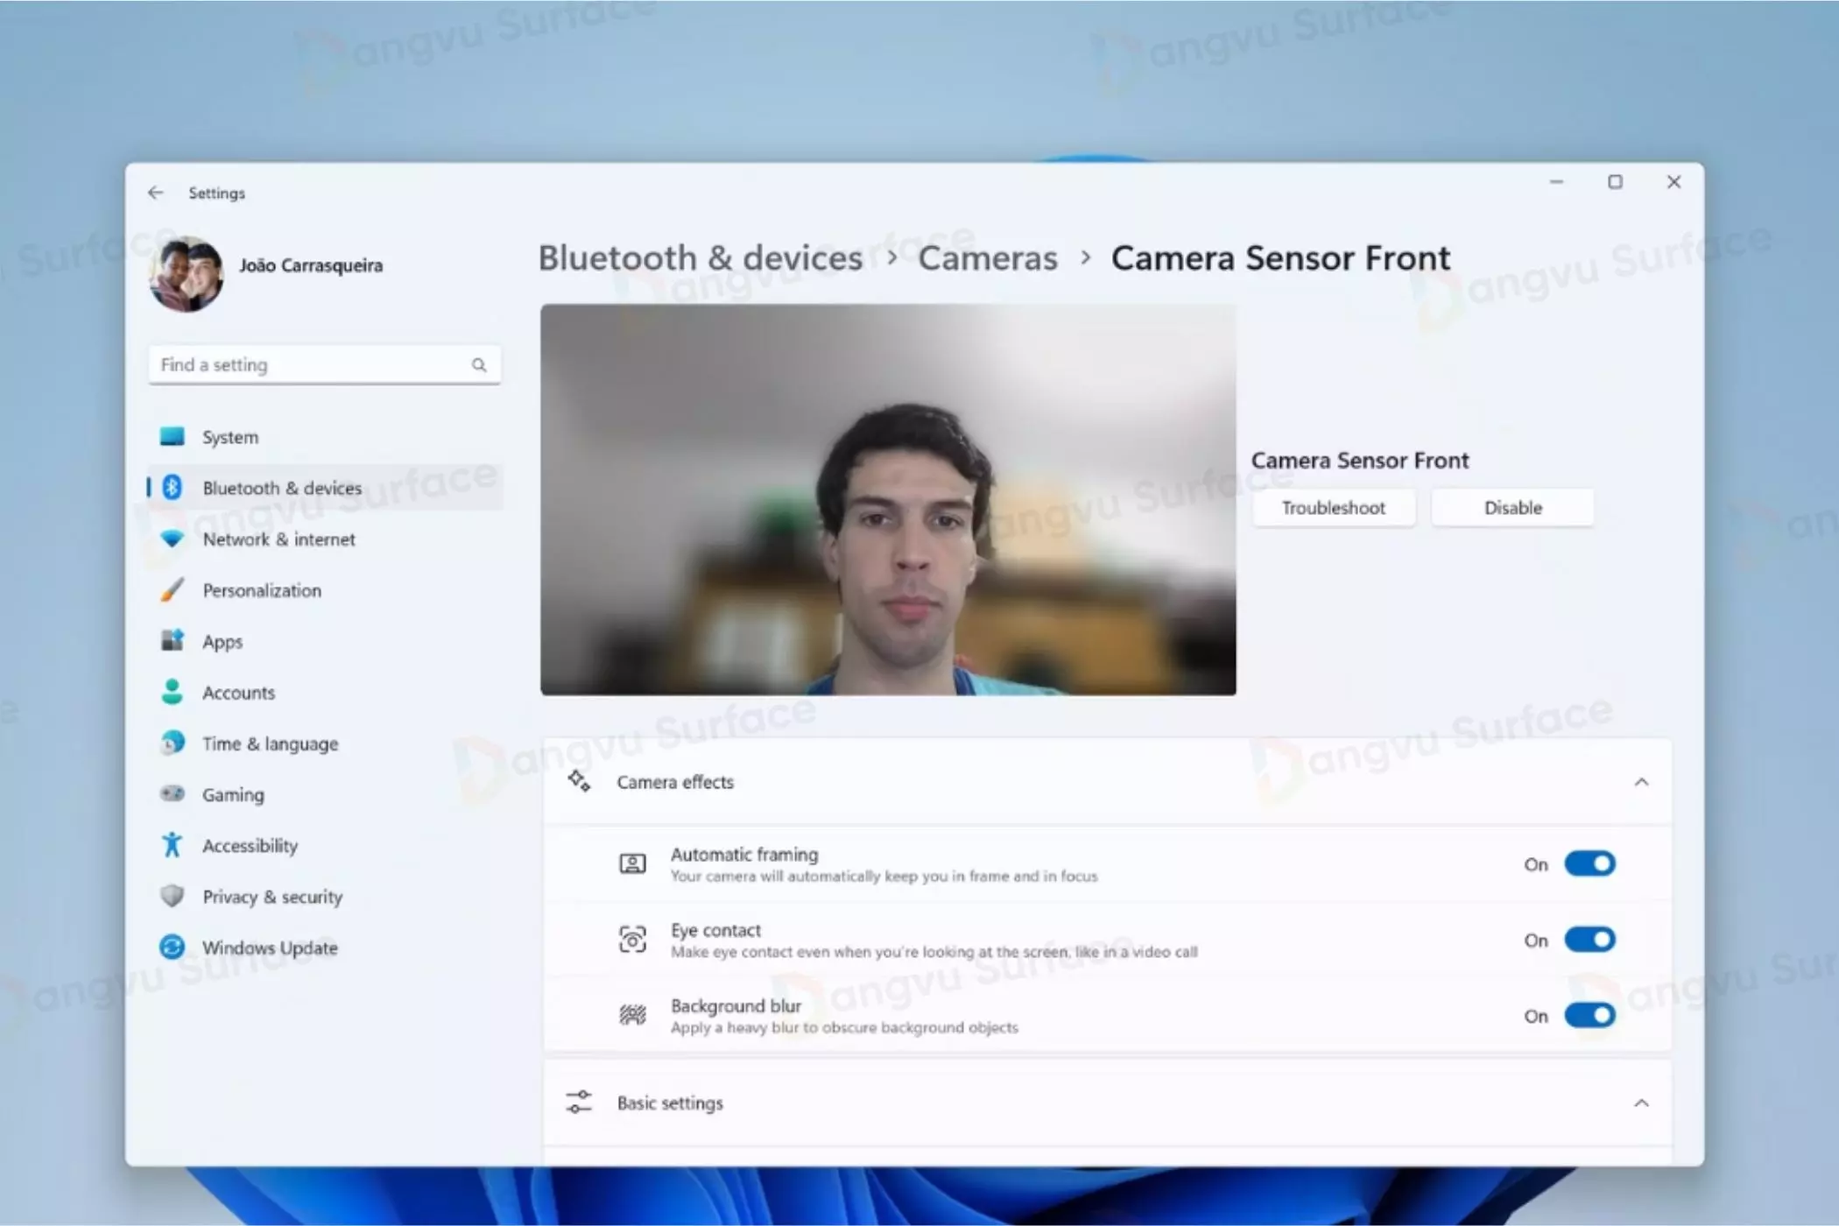Screen dimensions: 1839x1226
Task: Click the Personalization brush icon
Action: pyautogui.click(x=173, y=589)
